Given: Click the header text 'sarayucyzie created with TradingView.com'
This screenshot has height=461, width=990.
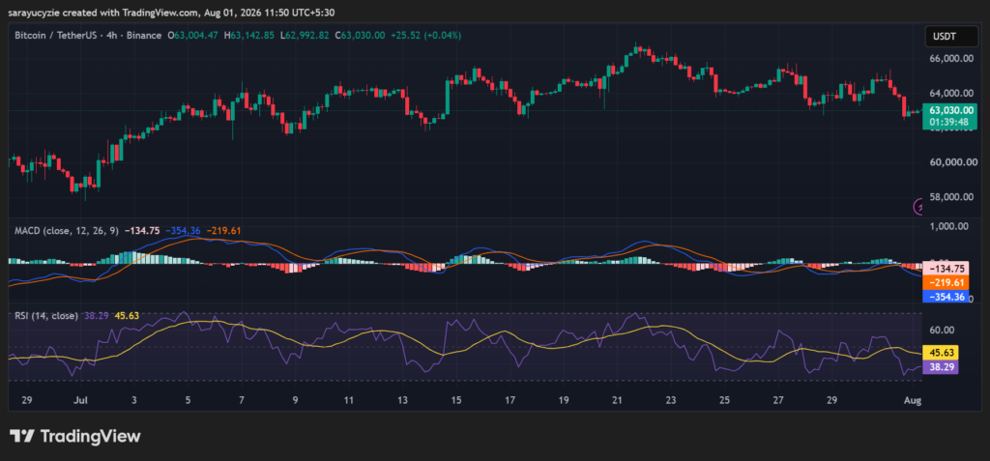Looking at the screenshot, I should click(103, 12).
